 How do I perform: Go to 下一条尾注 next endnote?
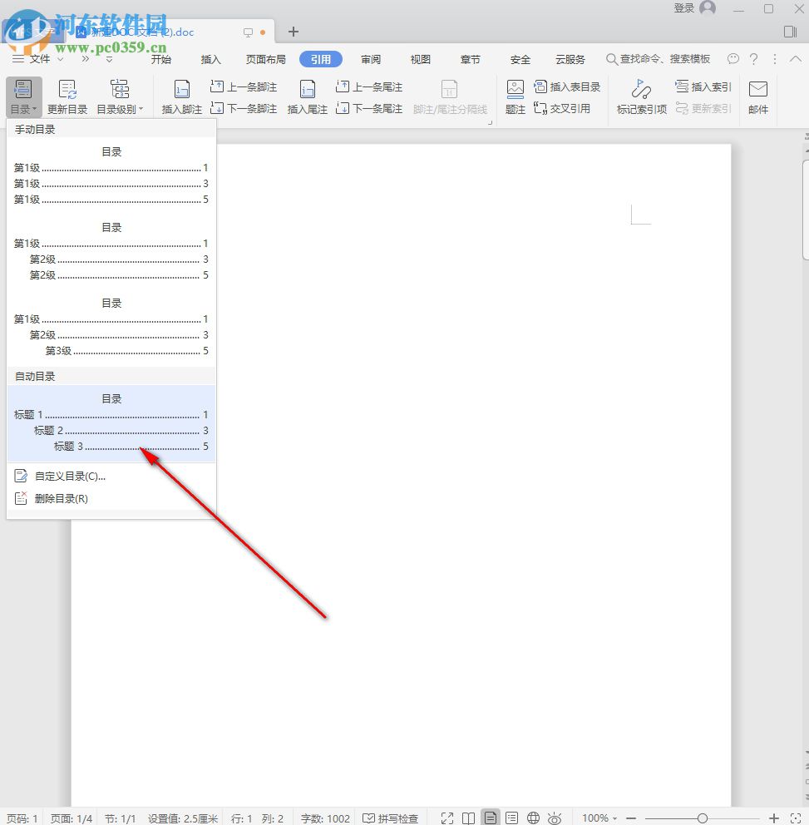[369, 108]
